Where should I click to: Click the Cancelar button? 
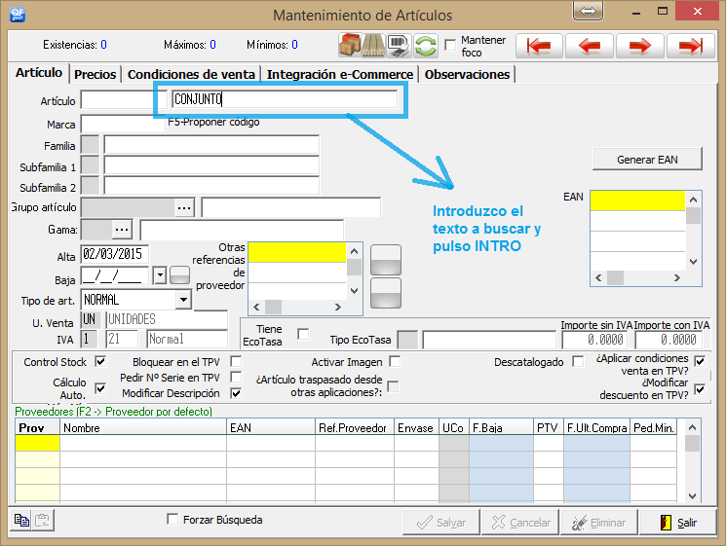[520, 523]
